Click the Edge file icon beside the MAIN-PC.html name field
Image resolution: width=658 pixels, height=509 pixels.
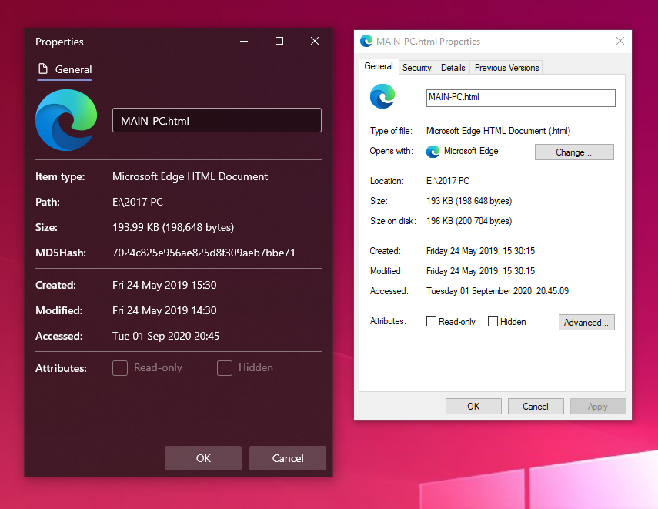pyautogui.click(x=382, y=96)
